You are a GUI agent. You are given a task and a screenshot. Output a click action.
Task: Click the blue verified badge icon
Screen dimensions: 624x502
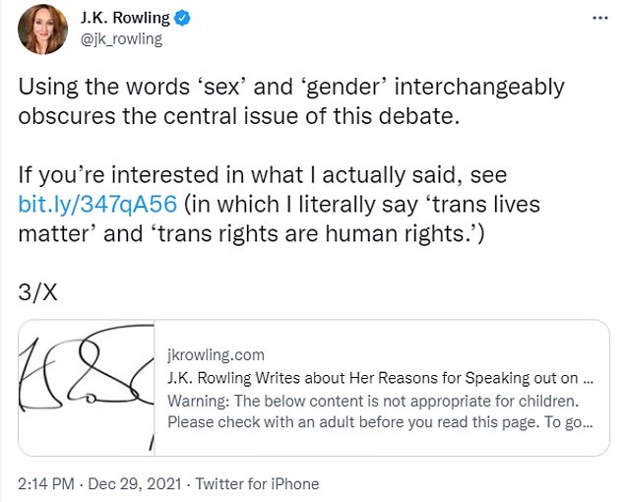183,20
